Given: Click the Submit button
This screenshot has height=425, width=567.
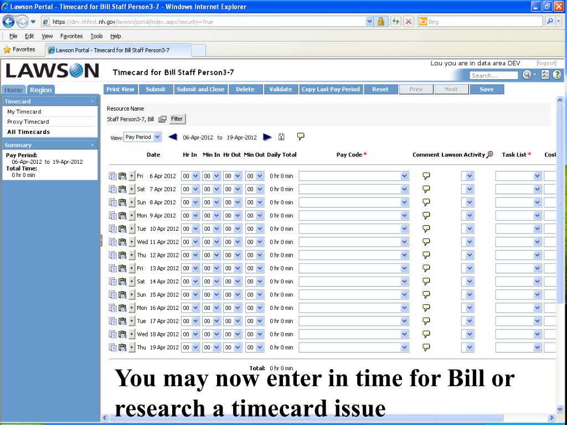Looking at the screenshot, I should pos(156,89).
